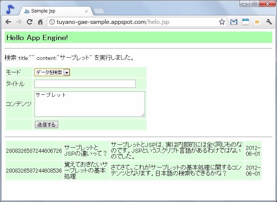Open the Gmail extension icon
The image size is (277, 202).
(234, 22)
